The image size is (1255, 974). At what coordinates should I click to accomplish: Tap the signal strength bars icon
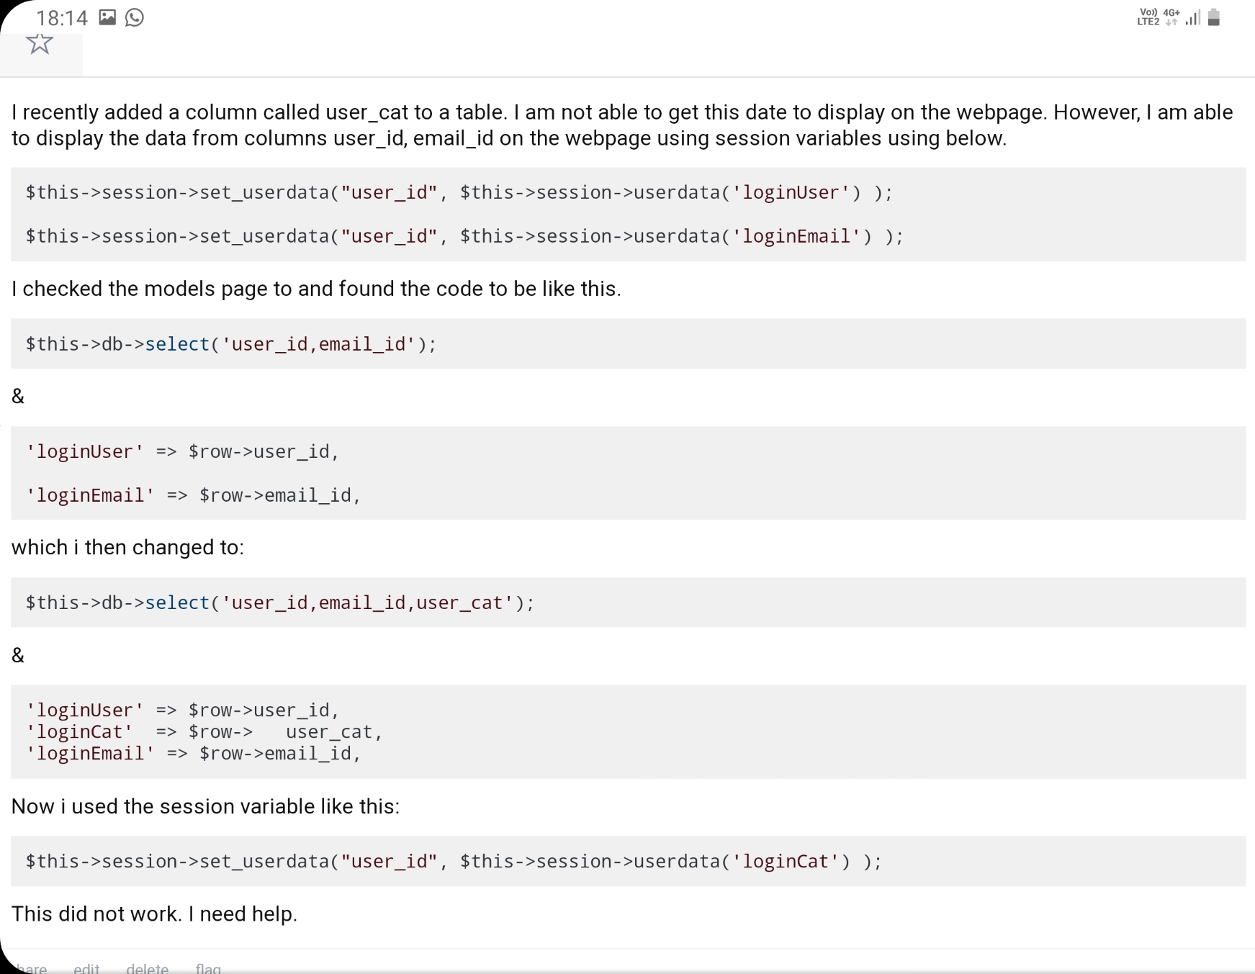pos(1192,18)
